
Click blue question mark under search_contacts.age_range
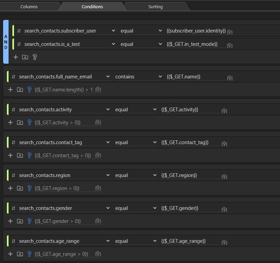(29, 254)
